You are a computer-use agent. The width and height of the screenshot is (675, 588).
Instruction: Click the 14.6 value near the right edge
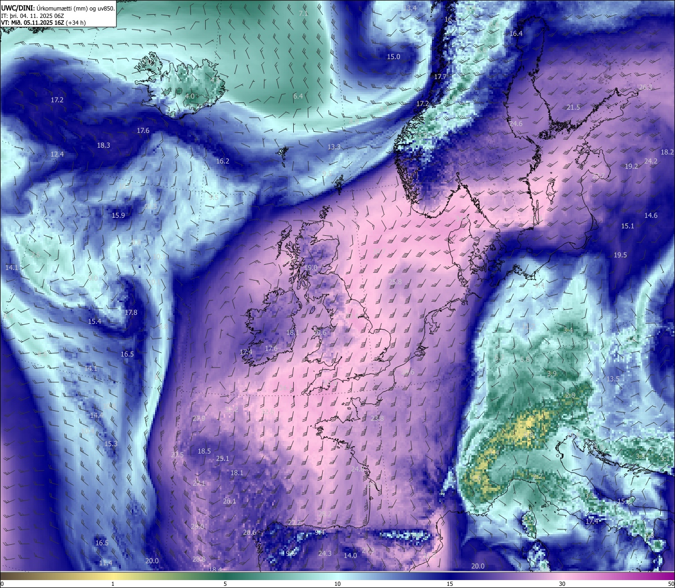click(651, 215)
